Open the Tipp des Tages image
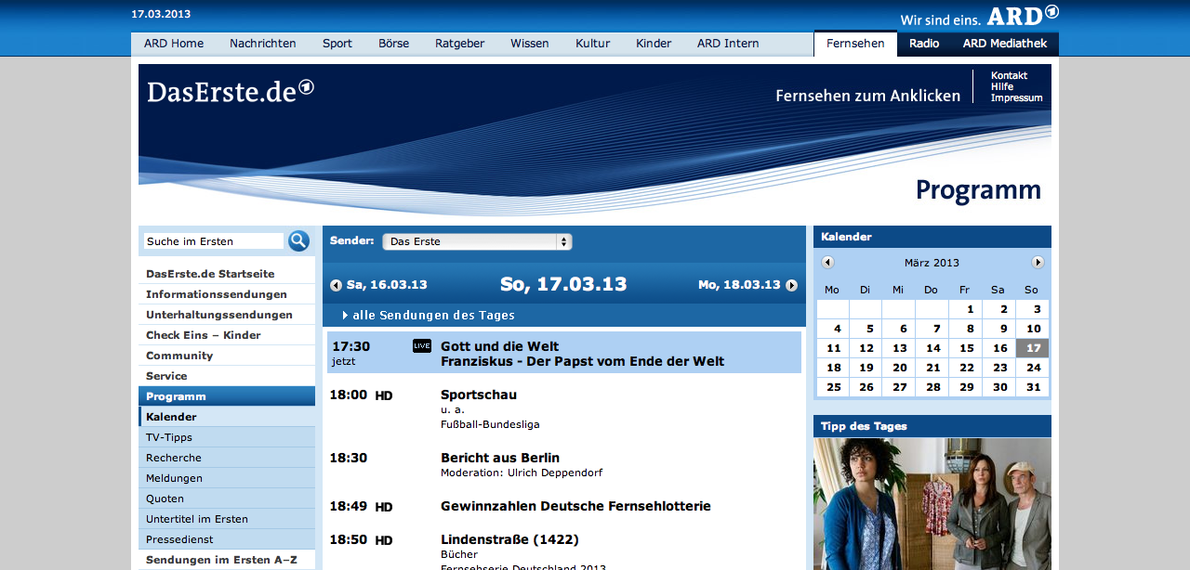The height and width of the screenshot is (570, 1190). 932,504
